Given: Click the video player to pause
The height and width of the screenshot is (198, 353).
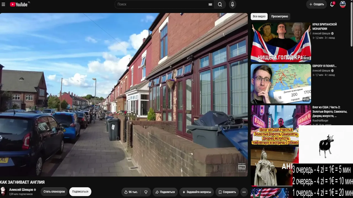Looking at the screenshot, I should [124, 95].
